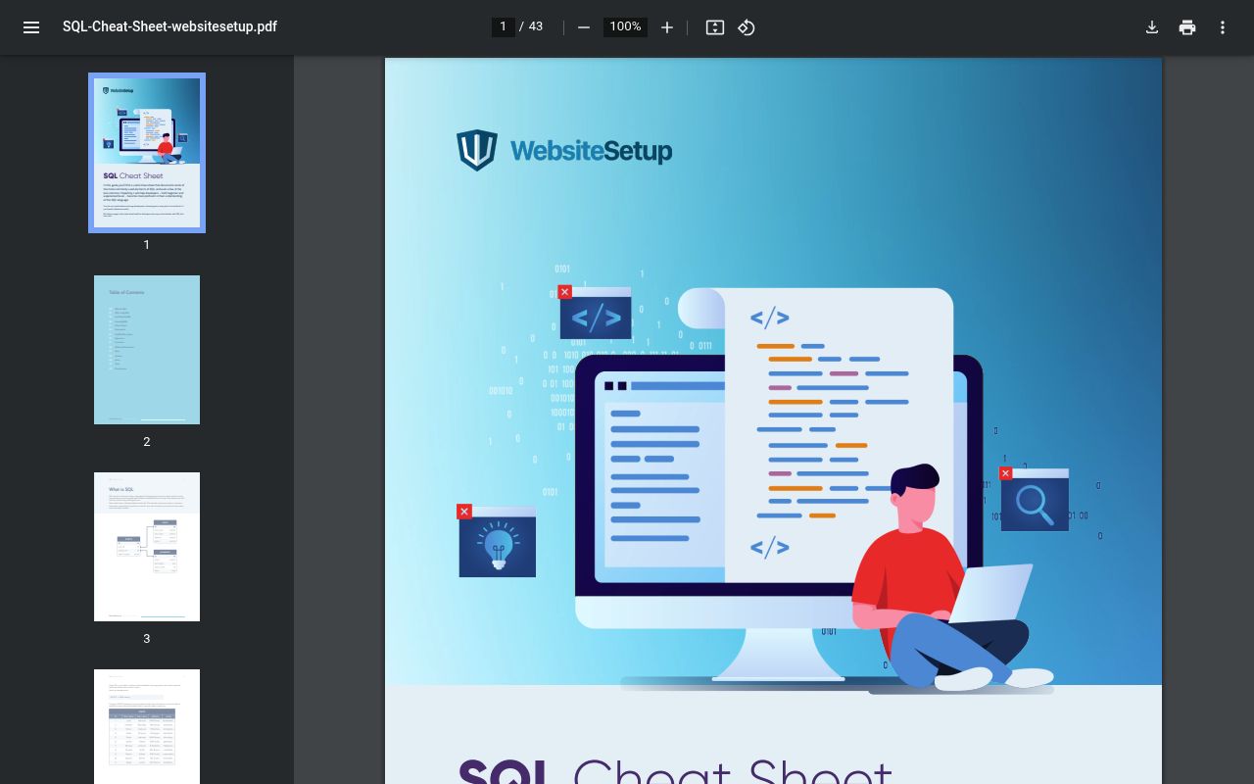Image resolution: width=1254 pixels, height=784 pixels.
Task: Click the SQL Cheat Sheet cover page
Action: [773, 421]
